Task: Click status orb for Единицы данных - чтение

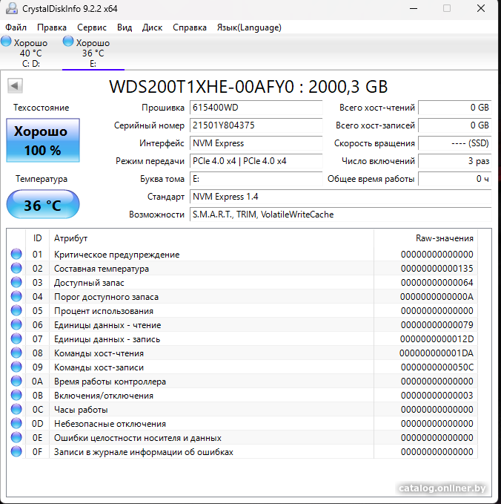Action: pyautogui.click(x=16, y=324)
